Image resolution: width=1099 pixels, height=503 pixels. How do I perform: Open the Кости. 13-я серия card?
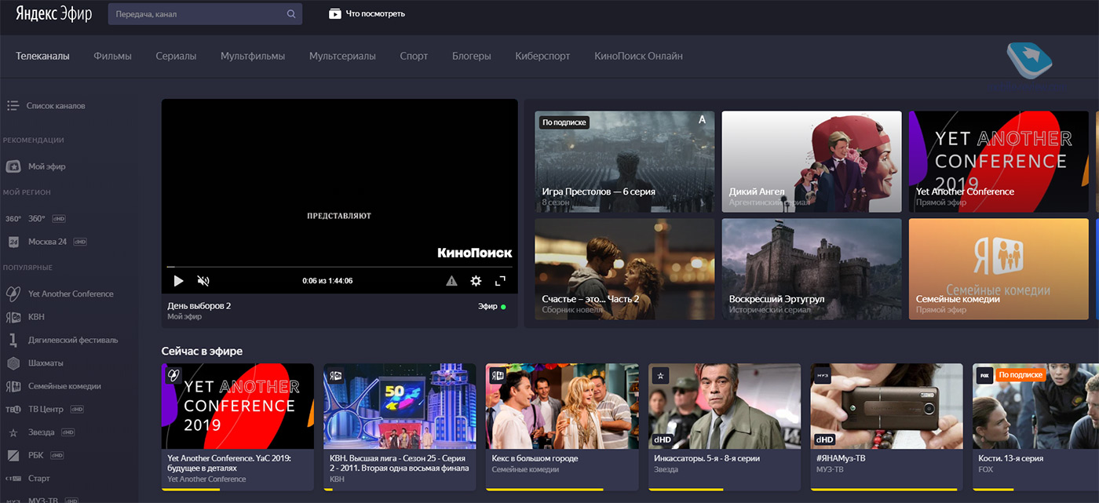[1035, 427]
